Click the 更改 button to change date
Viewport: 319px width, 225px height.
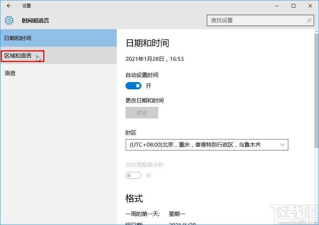coord(141,113)
